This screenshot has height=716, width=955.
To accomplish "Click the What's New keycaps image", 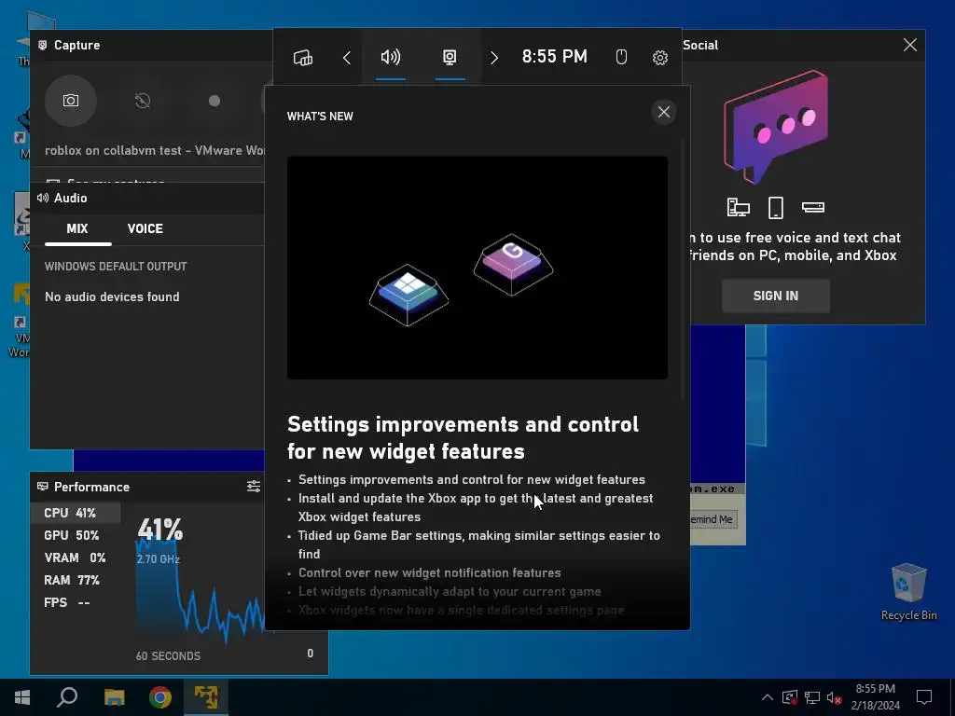I will pos(477,268).
